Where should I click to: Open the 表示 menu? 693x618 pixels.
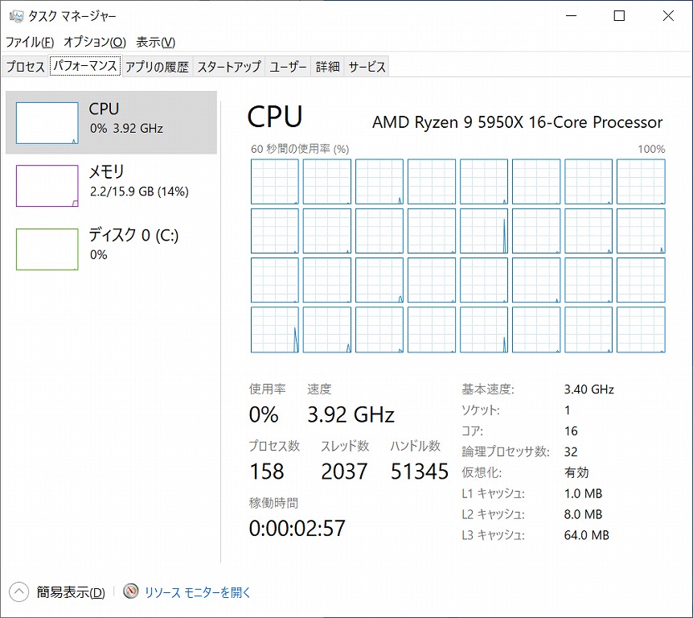point(155,42)
